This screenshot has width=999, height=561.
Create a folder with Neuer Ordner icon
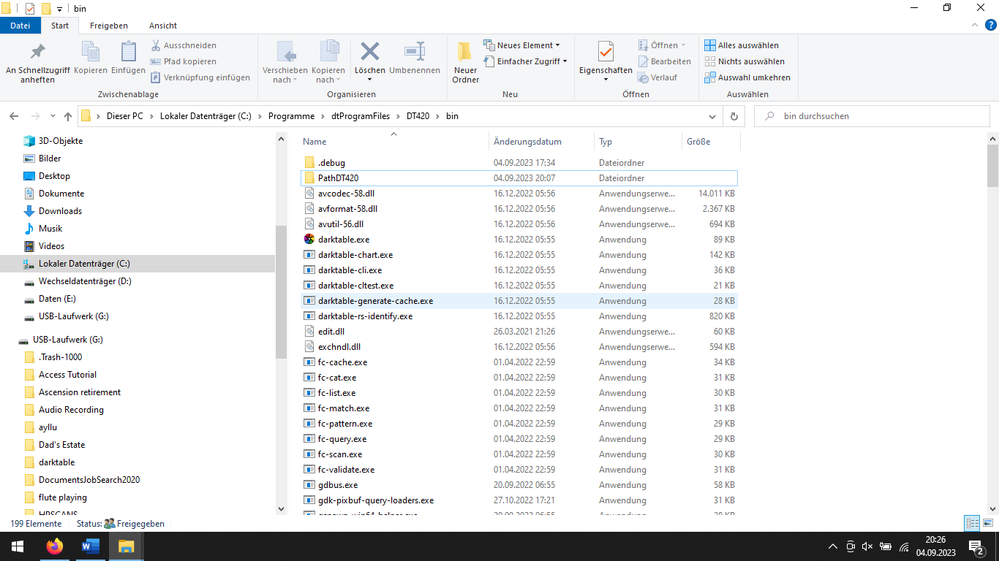coord(465,53)
